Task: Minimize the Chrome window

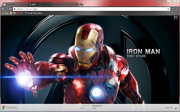Action: 169,1
